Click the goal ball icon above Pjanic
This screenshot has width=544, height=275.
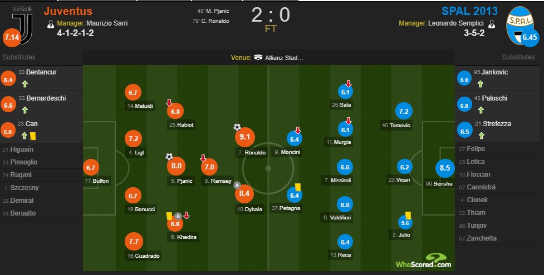pos(169,157)
